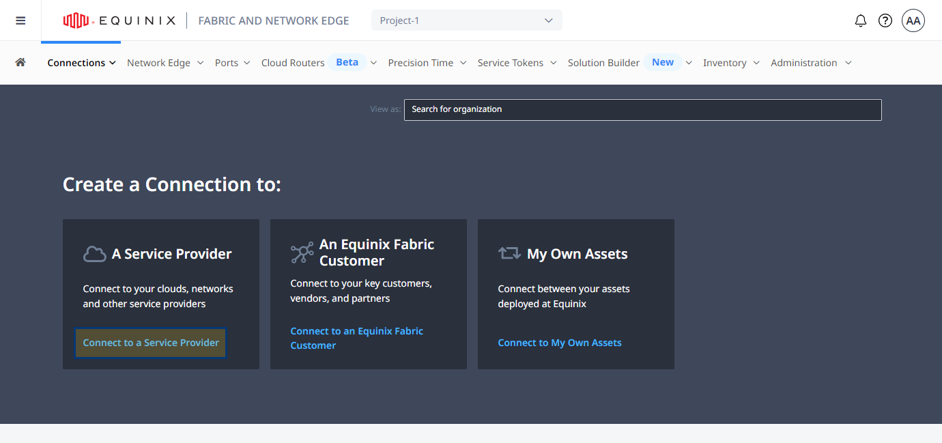The height and width of the screenshot is (443, 942).
Task: Expand the Precision Time menu
Action: (x=427, y=63)
